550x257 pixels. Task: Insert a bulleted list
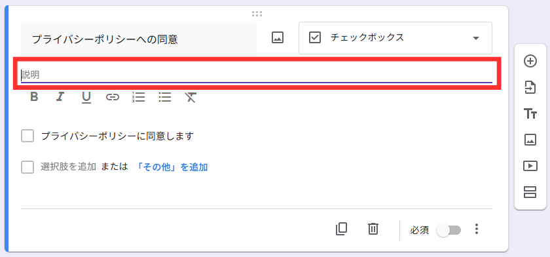[165, 96]
